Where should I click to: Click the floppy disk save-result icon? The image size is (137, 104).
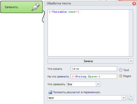(x=50, y=92)
